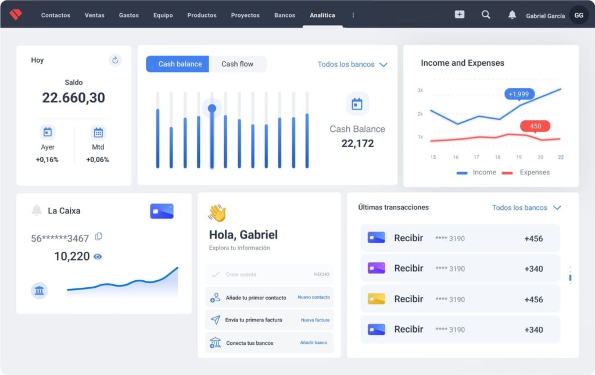The image size is (595, 375).
Task: Open the overflow menu next to Analitica
Action: tap(353, 15)
